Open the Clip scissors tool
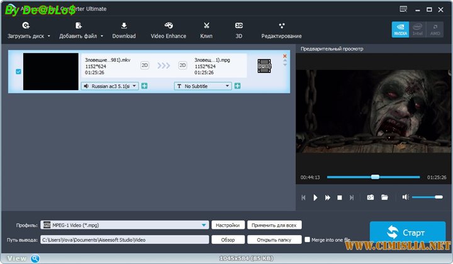This screenshot has width=453, height=264. 206,26
